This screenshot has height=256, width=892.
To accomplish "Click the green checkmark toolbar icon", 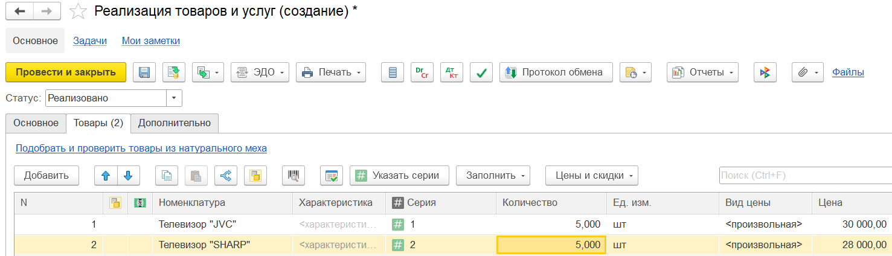I will (481, 72).
